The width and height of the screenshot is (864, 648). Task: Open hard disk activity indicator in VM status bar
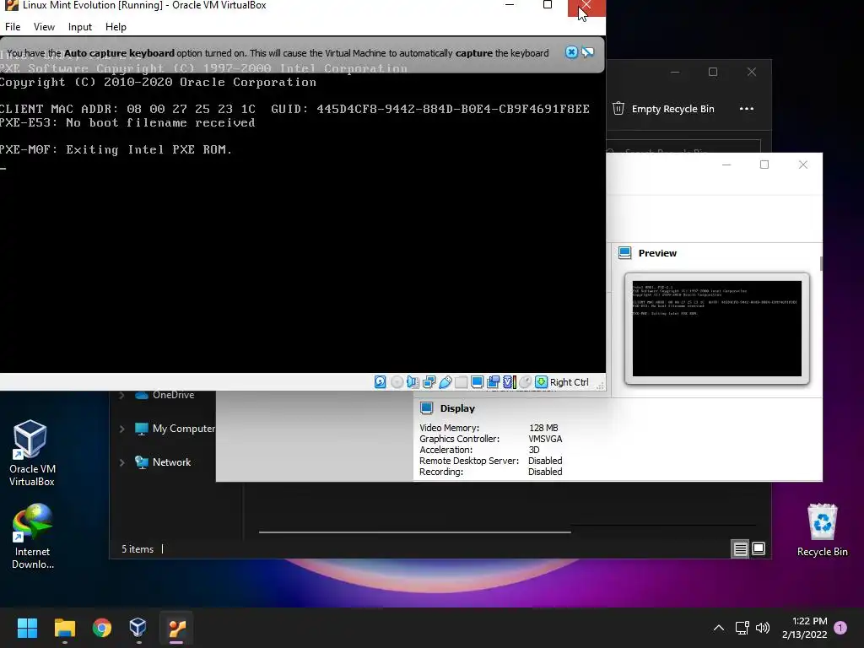pos(381,382)
